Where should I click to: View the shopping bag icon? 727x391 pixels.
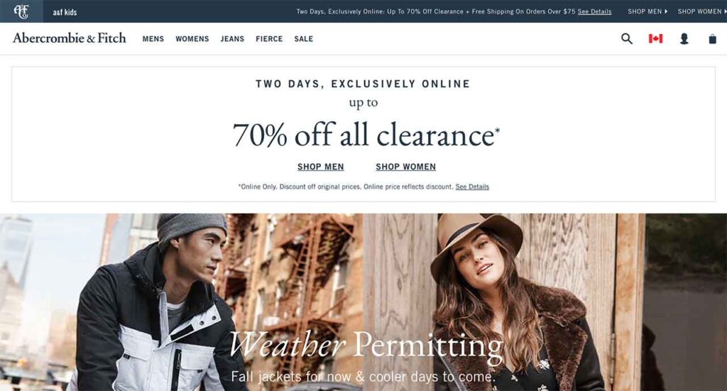click(x=713, y=39)
